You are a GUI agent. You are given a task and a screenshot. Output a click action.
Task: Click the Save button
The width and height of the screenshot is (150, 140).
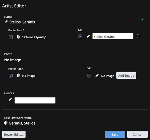point(115,134)
